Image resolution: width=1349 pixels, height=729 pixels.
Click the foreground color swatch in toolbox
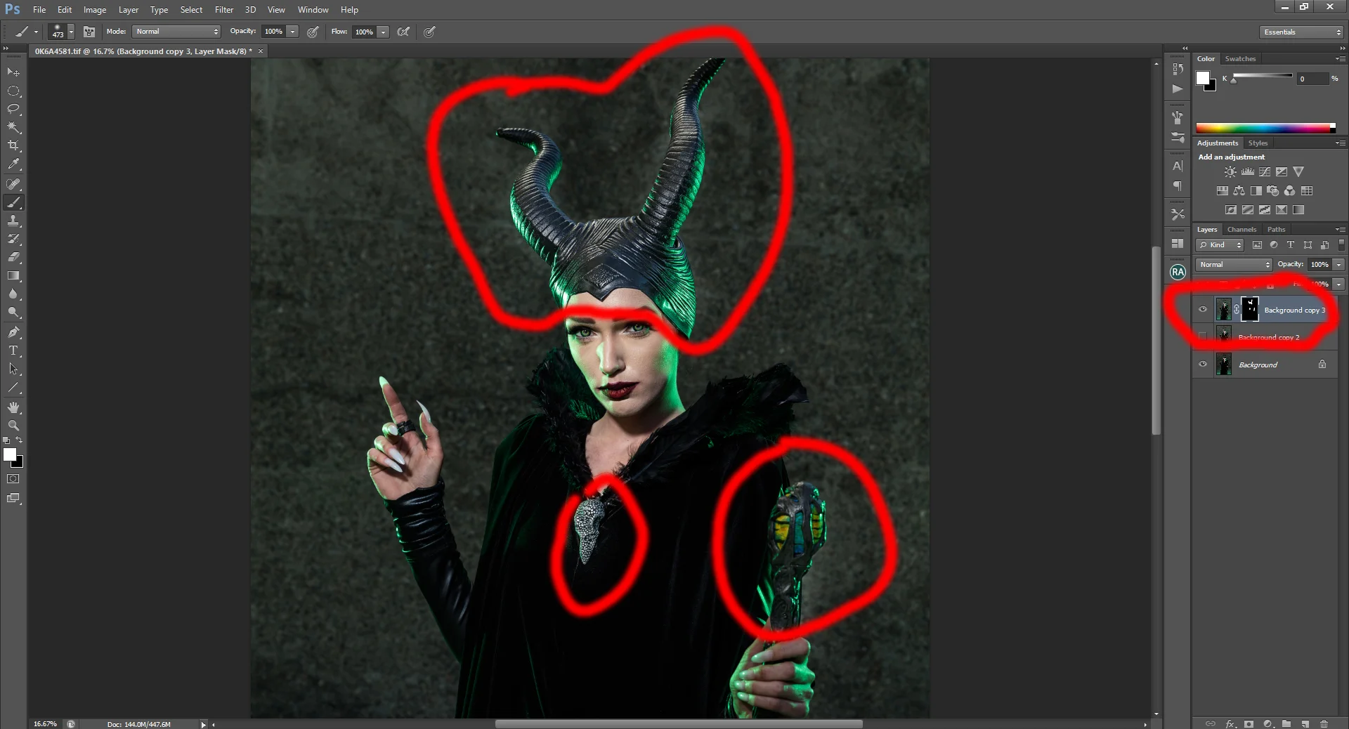(10, 455)
